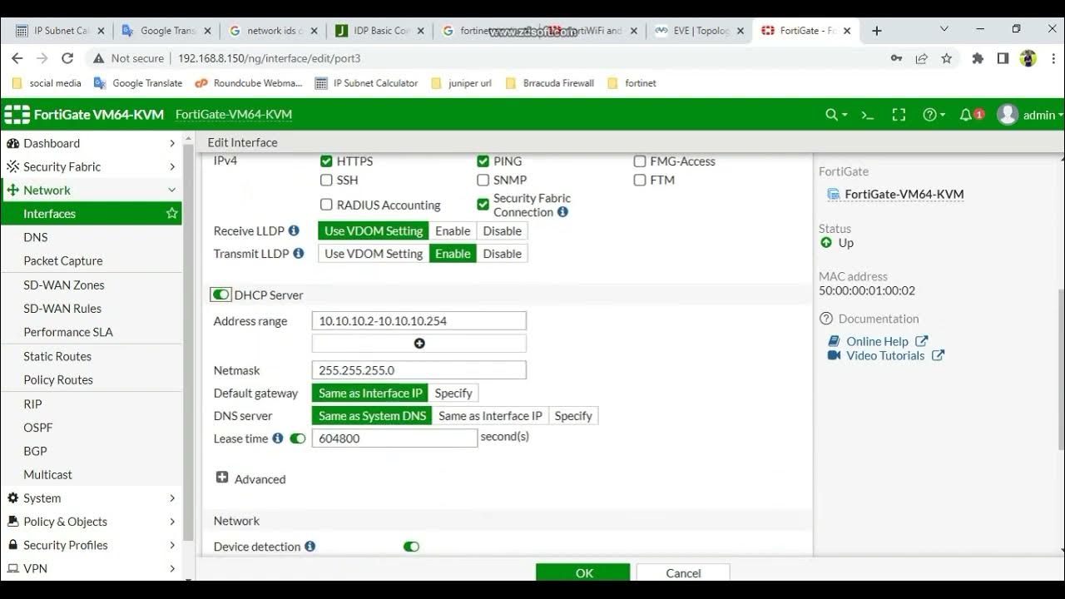Open the Chrome three-dot menu
Screen dimensions: 1065x599
tap(1052, 58)
